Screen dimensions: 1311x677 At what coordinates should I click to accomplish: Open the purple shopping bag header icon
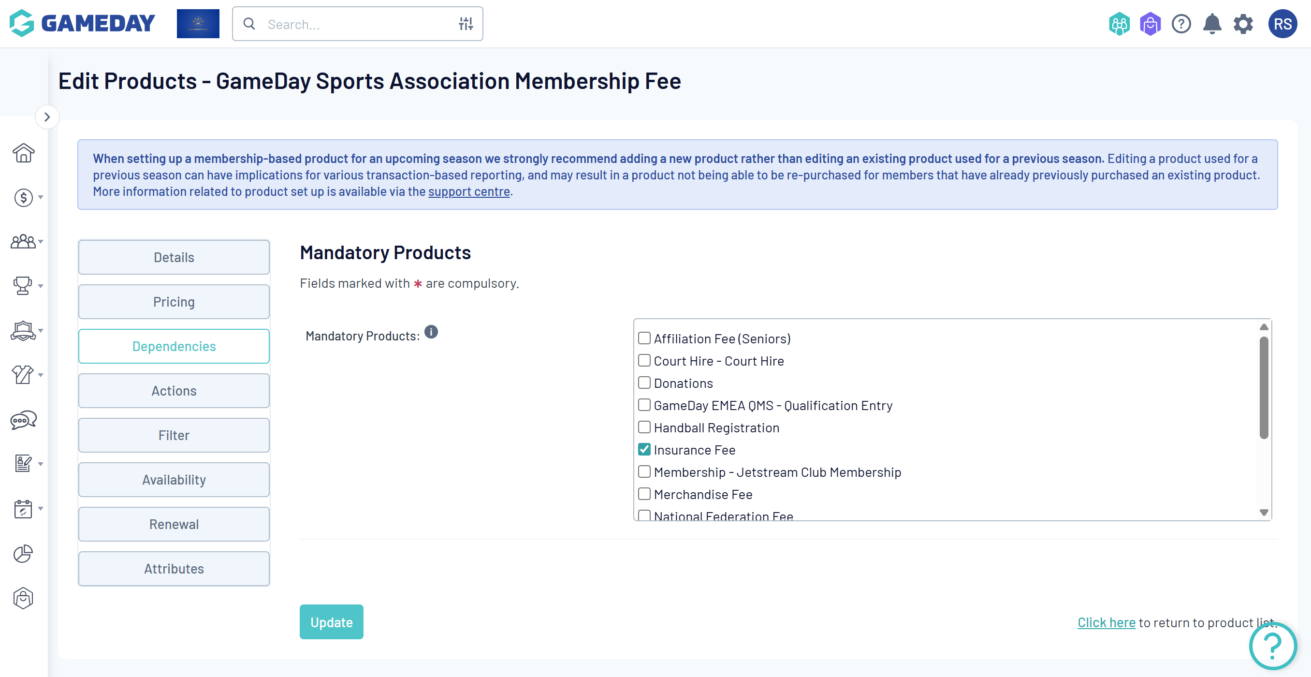point(1150,24)
